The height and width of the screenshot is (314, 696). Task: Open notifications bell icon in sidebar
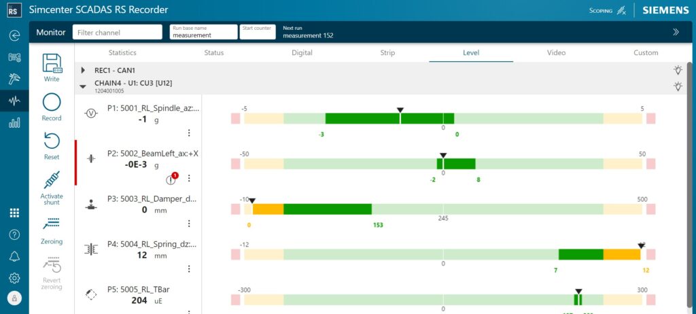[14, 256]
